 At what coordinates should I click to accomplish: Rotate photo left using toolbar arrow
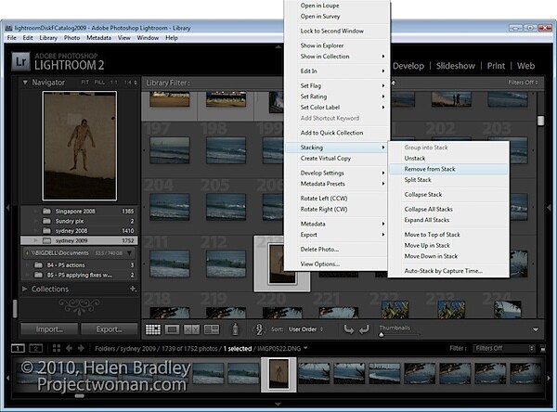click(x=349, y=329)
